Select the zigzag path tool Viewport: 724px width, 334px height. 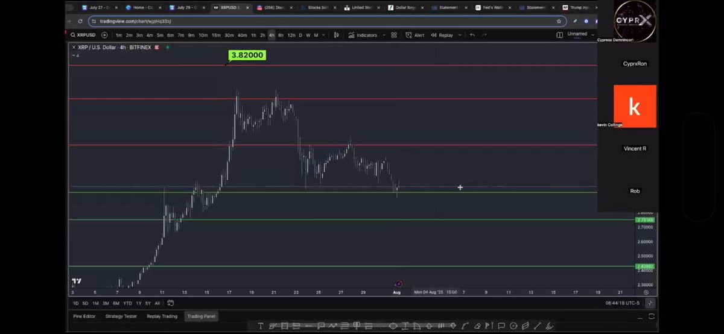pyautogui.click(x=332, y=326)
